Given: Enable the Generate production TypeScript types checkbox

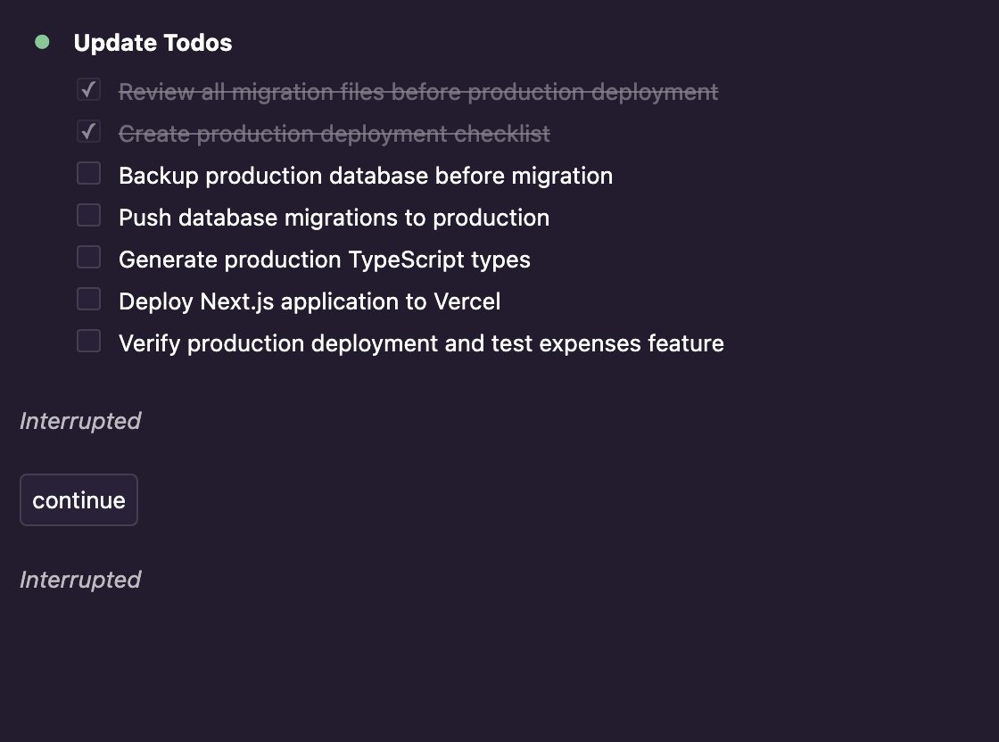Looking at the screenshot, I should 88,258.
